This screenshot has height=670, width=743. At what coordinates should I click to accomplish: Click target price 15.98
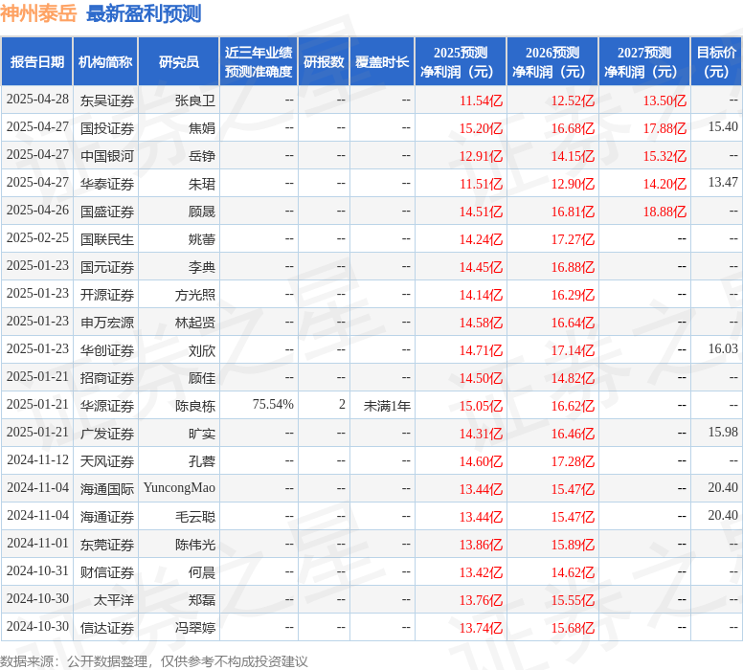point(723,432)
